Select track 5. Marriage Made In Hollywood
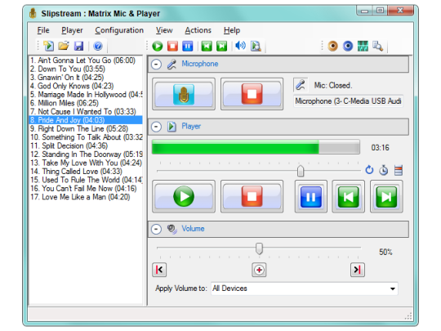 click(x=86, y=94)
